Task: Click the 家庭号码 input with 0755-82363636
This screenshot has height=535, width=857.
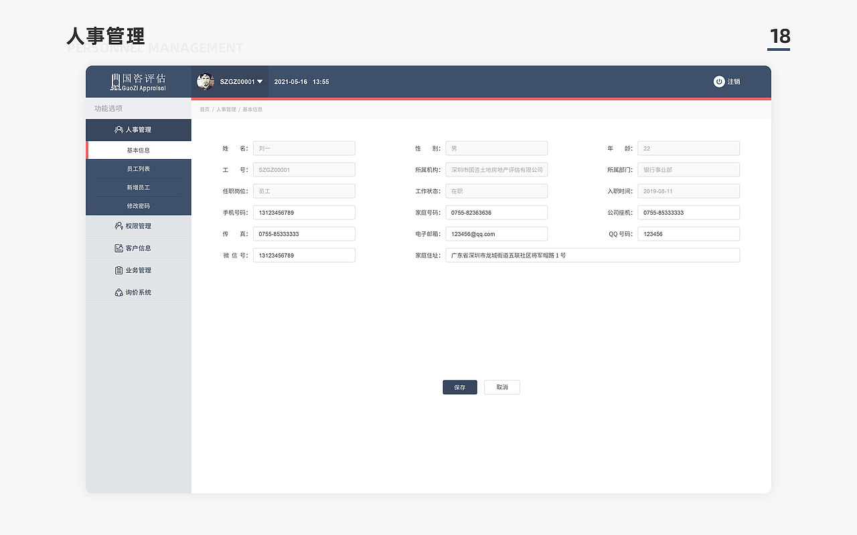Action: 497,213
